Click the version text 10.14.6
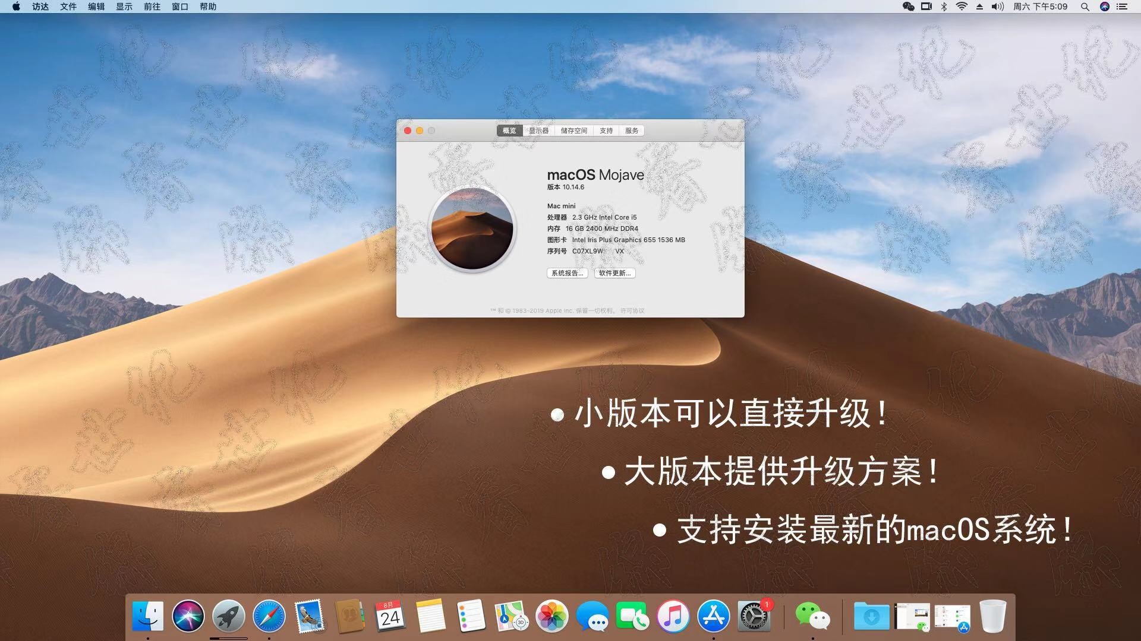 click(573, 187)
